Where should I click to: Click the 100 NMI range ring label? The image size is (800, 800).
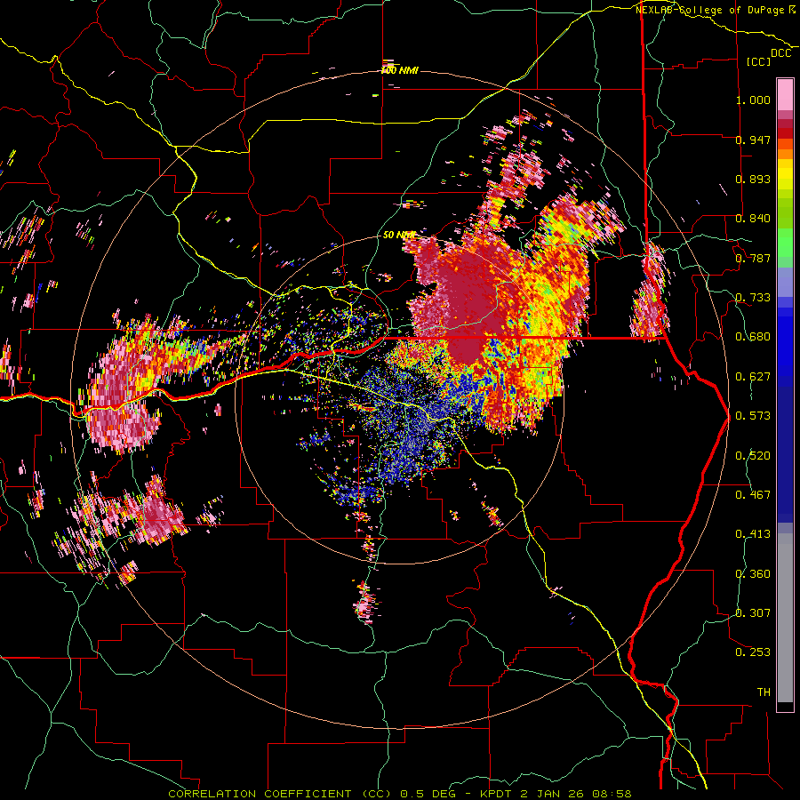(400, 70)
